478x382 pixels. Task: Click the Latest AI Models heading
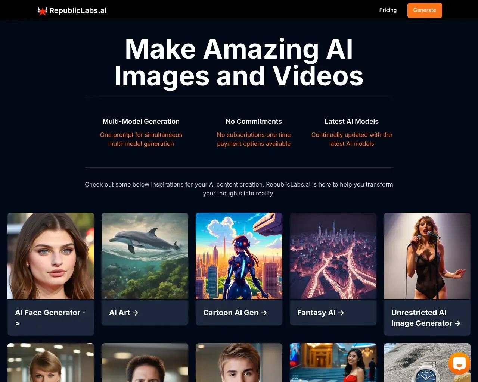tap(352, 122)
